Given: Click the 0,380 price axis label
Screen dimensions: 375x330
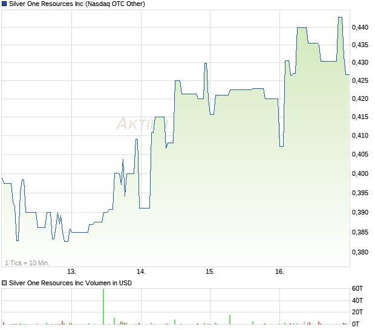Looking at the screenshot, I should point(360,252).
